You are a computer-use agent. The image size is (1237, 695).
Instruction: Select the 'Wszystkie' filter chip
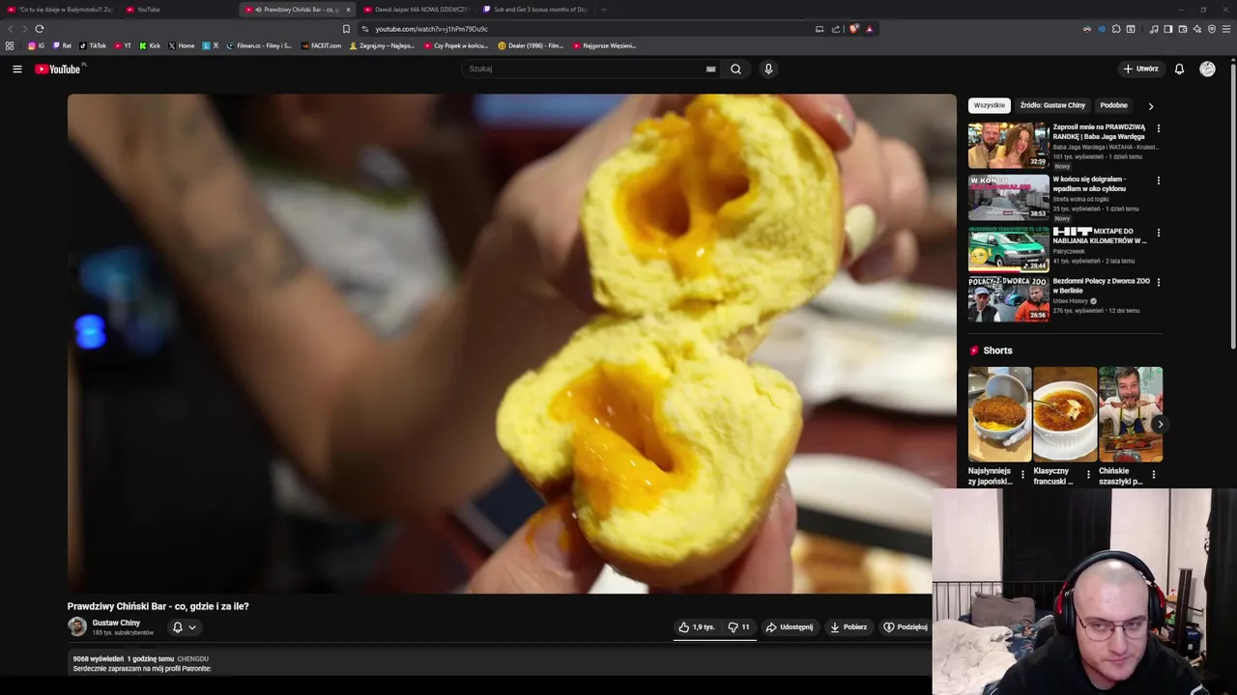(x=990, y=105)
